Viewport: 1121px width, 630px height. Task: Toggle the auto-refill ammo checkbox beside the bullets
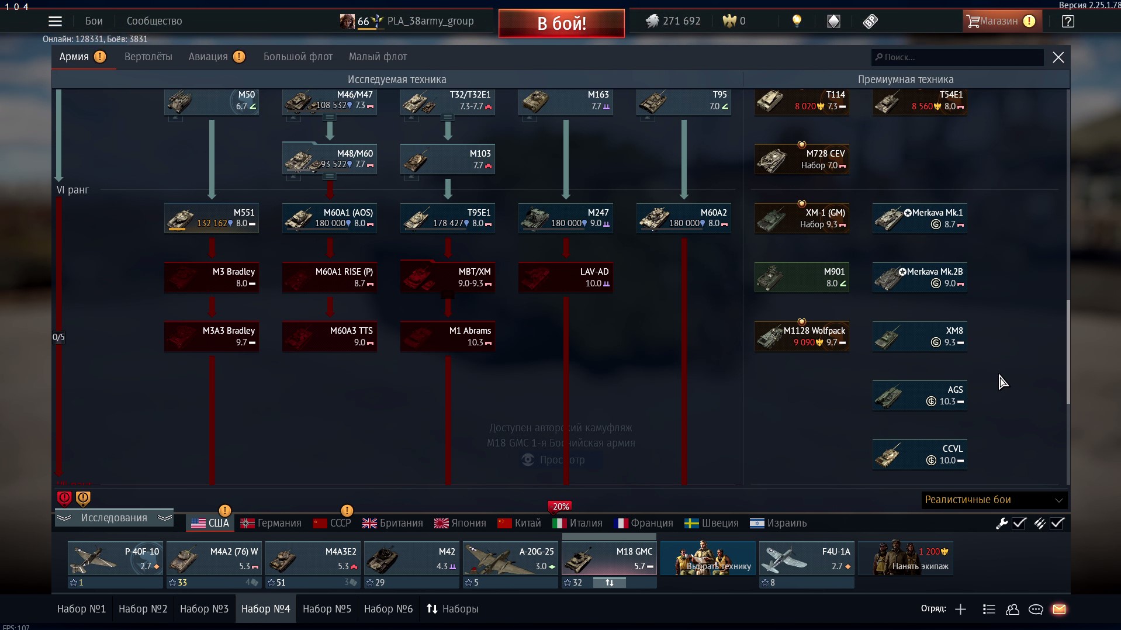point(1057,524)
